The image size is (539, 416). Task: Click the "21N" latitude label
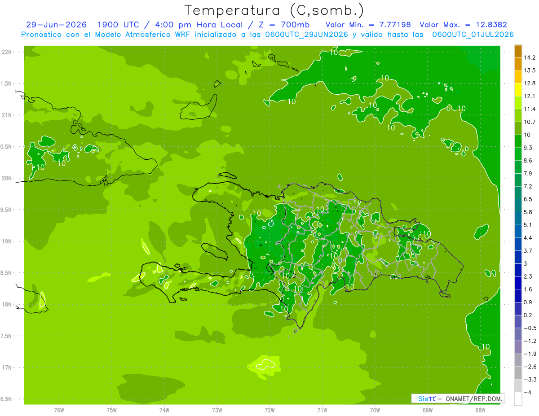click(8, 115)
